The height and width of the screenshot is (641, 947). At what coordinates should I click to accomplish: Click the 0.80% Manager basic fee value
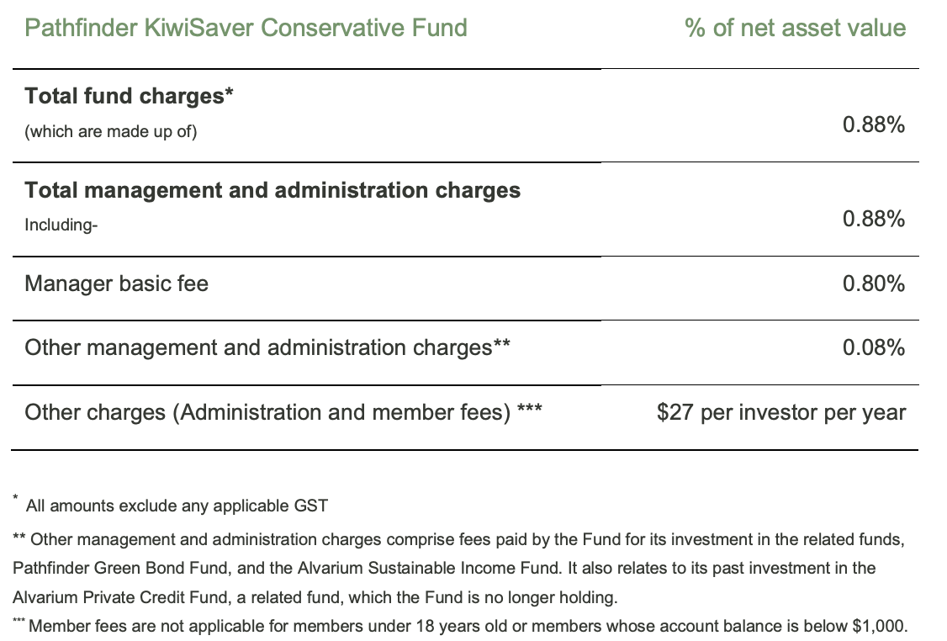point(874,283)
